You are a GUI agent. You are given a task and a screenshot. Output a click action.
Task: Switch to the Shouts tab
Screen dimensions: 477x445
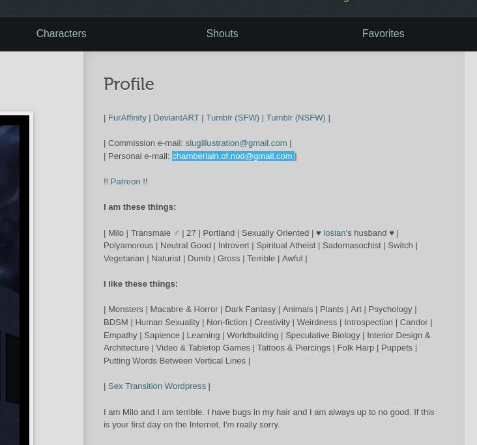[x=222, y=34]
